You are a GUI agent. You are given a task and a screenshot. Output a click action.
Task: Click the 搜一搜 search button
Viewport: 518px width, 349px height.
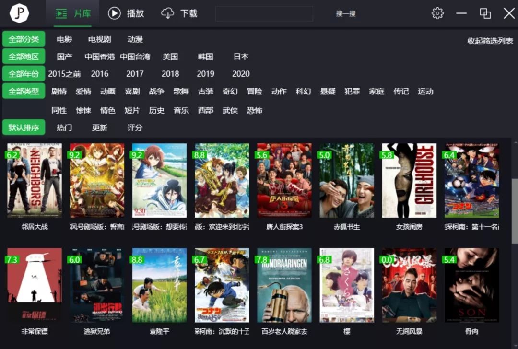coord(345,14)
